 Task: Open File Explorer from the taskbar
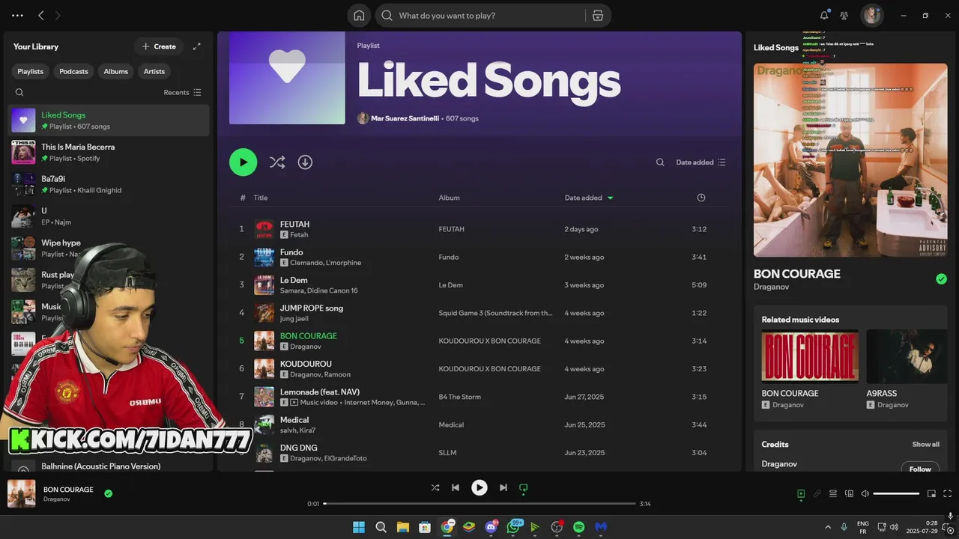click(402, 527)
